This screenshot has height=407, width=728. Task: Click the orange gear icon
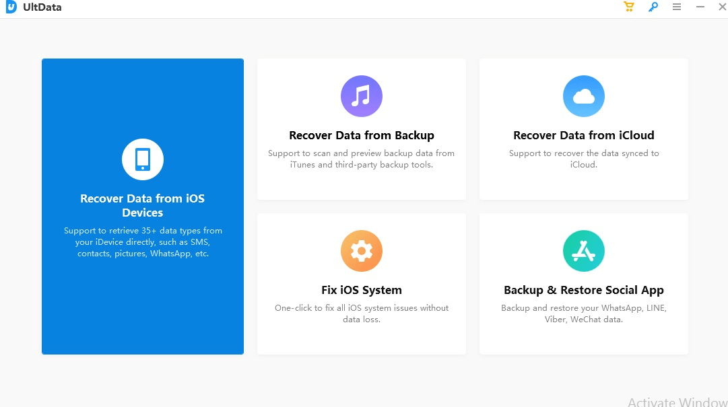(x=361, y=251)
